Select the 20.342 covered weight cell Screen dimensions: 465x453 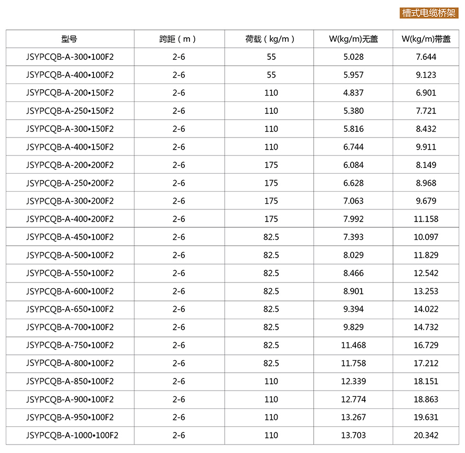click(426, 435)
